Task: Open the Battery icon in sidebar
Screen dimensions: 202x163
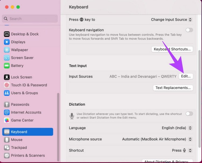Action: (x=7, y=66)
